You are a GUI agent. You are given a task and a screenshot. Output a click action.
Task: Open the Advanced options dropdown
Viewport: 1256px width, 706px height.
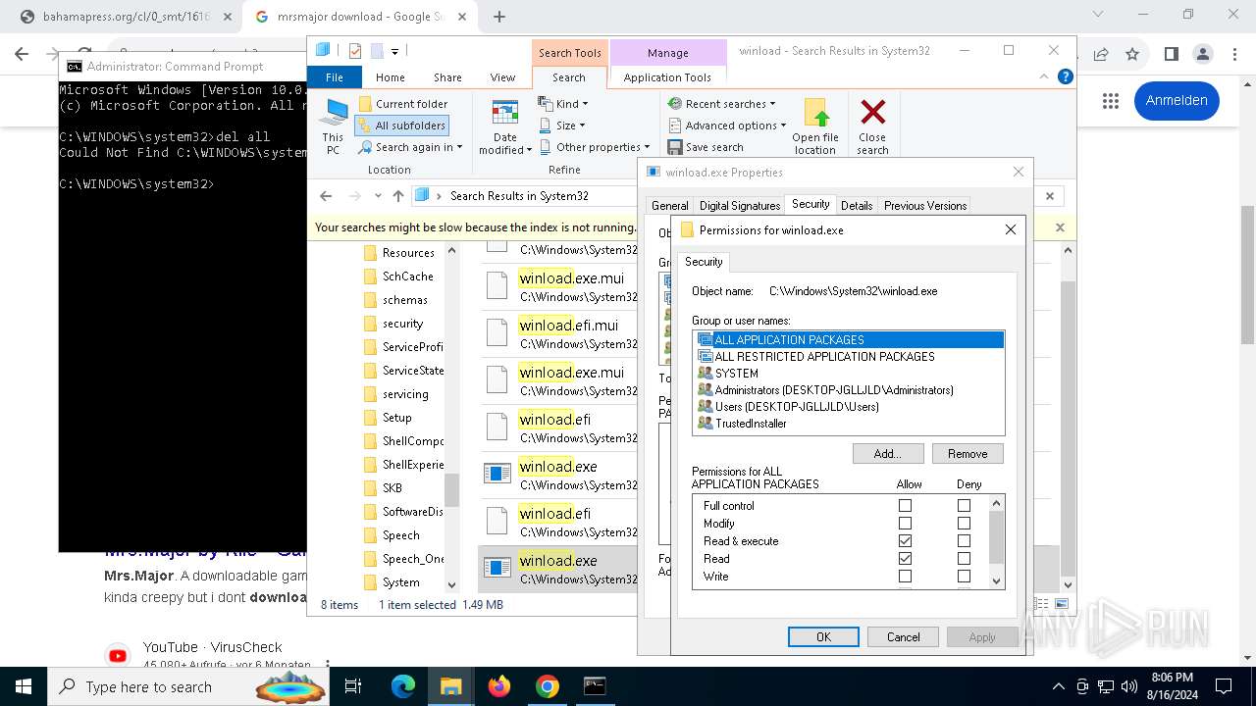tap(728, 126)
